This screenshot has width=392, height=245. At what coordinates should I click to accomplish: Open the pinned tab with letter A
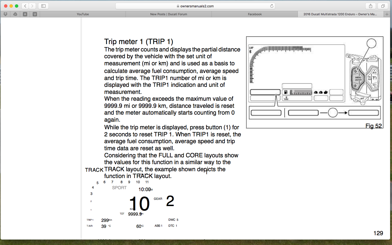25,14
